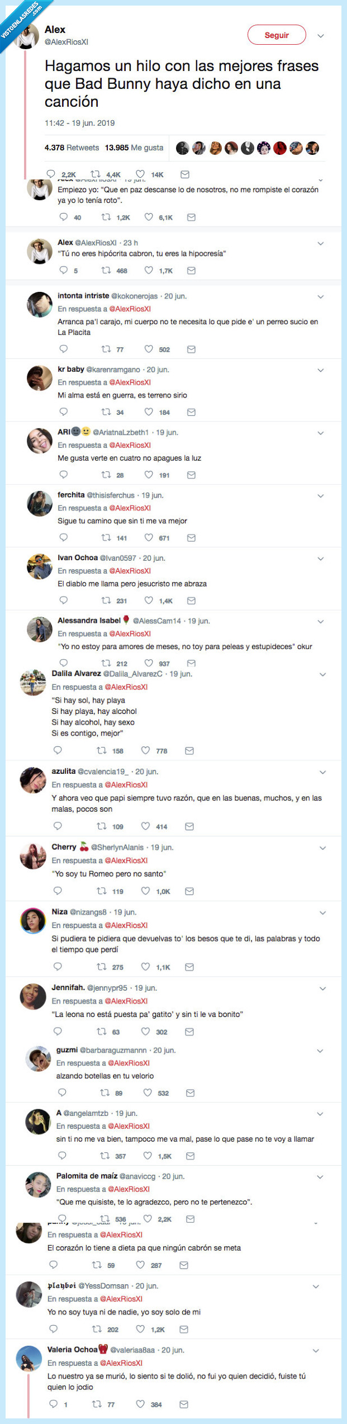Click the Seguir button for Alex
Viewport: 347px width, 1424px height.
pyautogui.click(x=277, y=35)
